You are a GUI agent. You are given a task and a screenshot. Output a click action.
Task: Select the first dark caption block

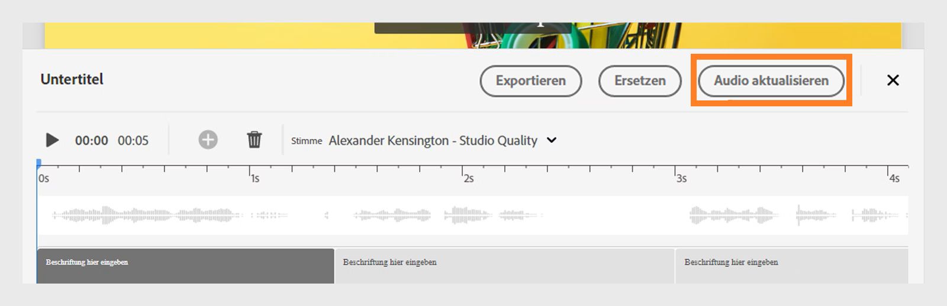185,266
